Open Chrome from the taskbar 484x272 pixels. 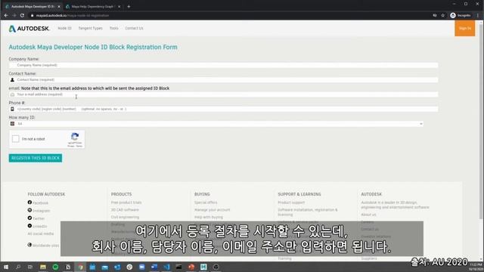(x=80, y=267)
